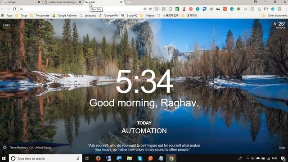
Task: Open the black 'bw' extension icon
Action: pos(218,9)
